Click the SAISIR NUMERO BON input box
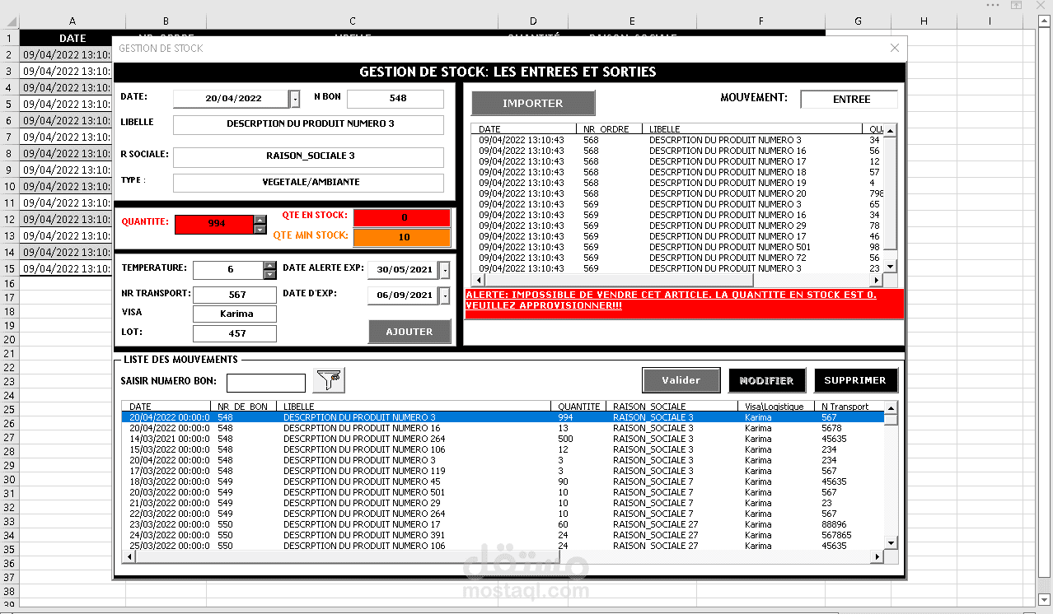This screenshot has width=1053, height=614. (x=266, y=383)
